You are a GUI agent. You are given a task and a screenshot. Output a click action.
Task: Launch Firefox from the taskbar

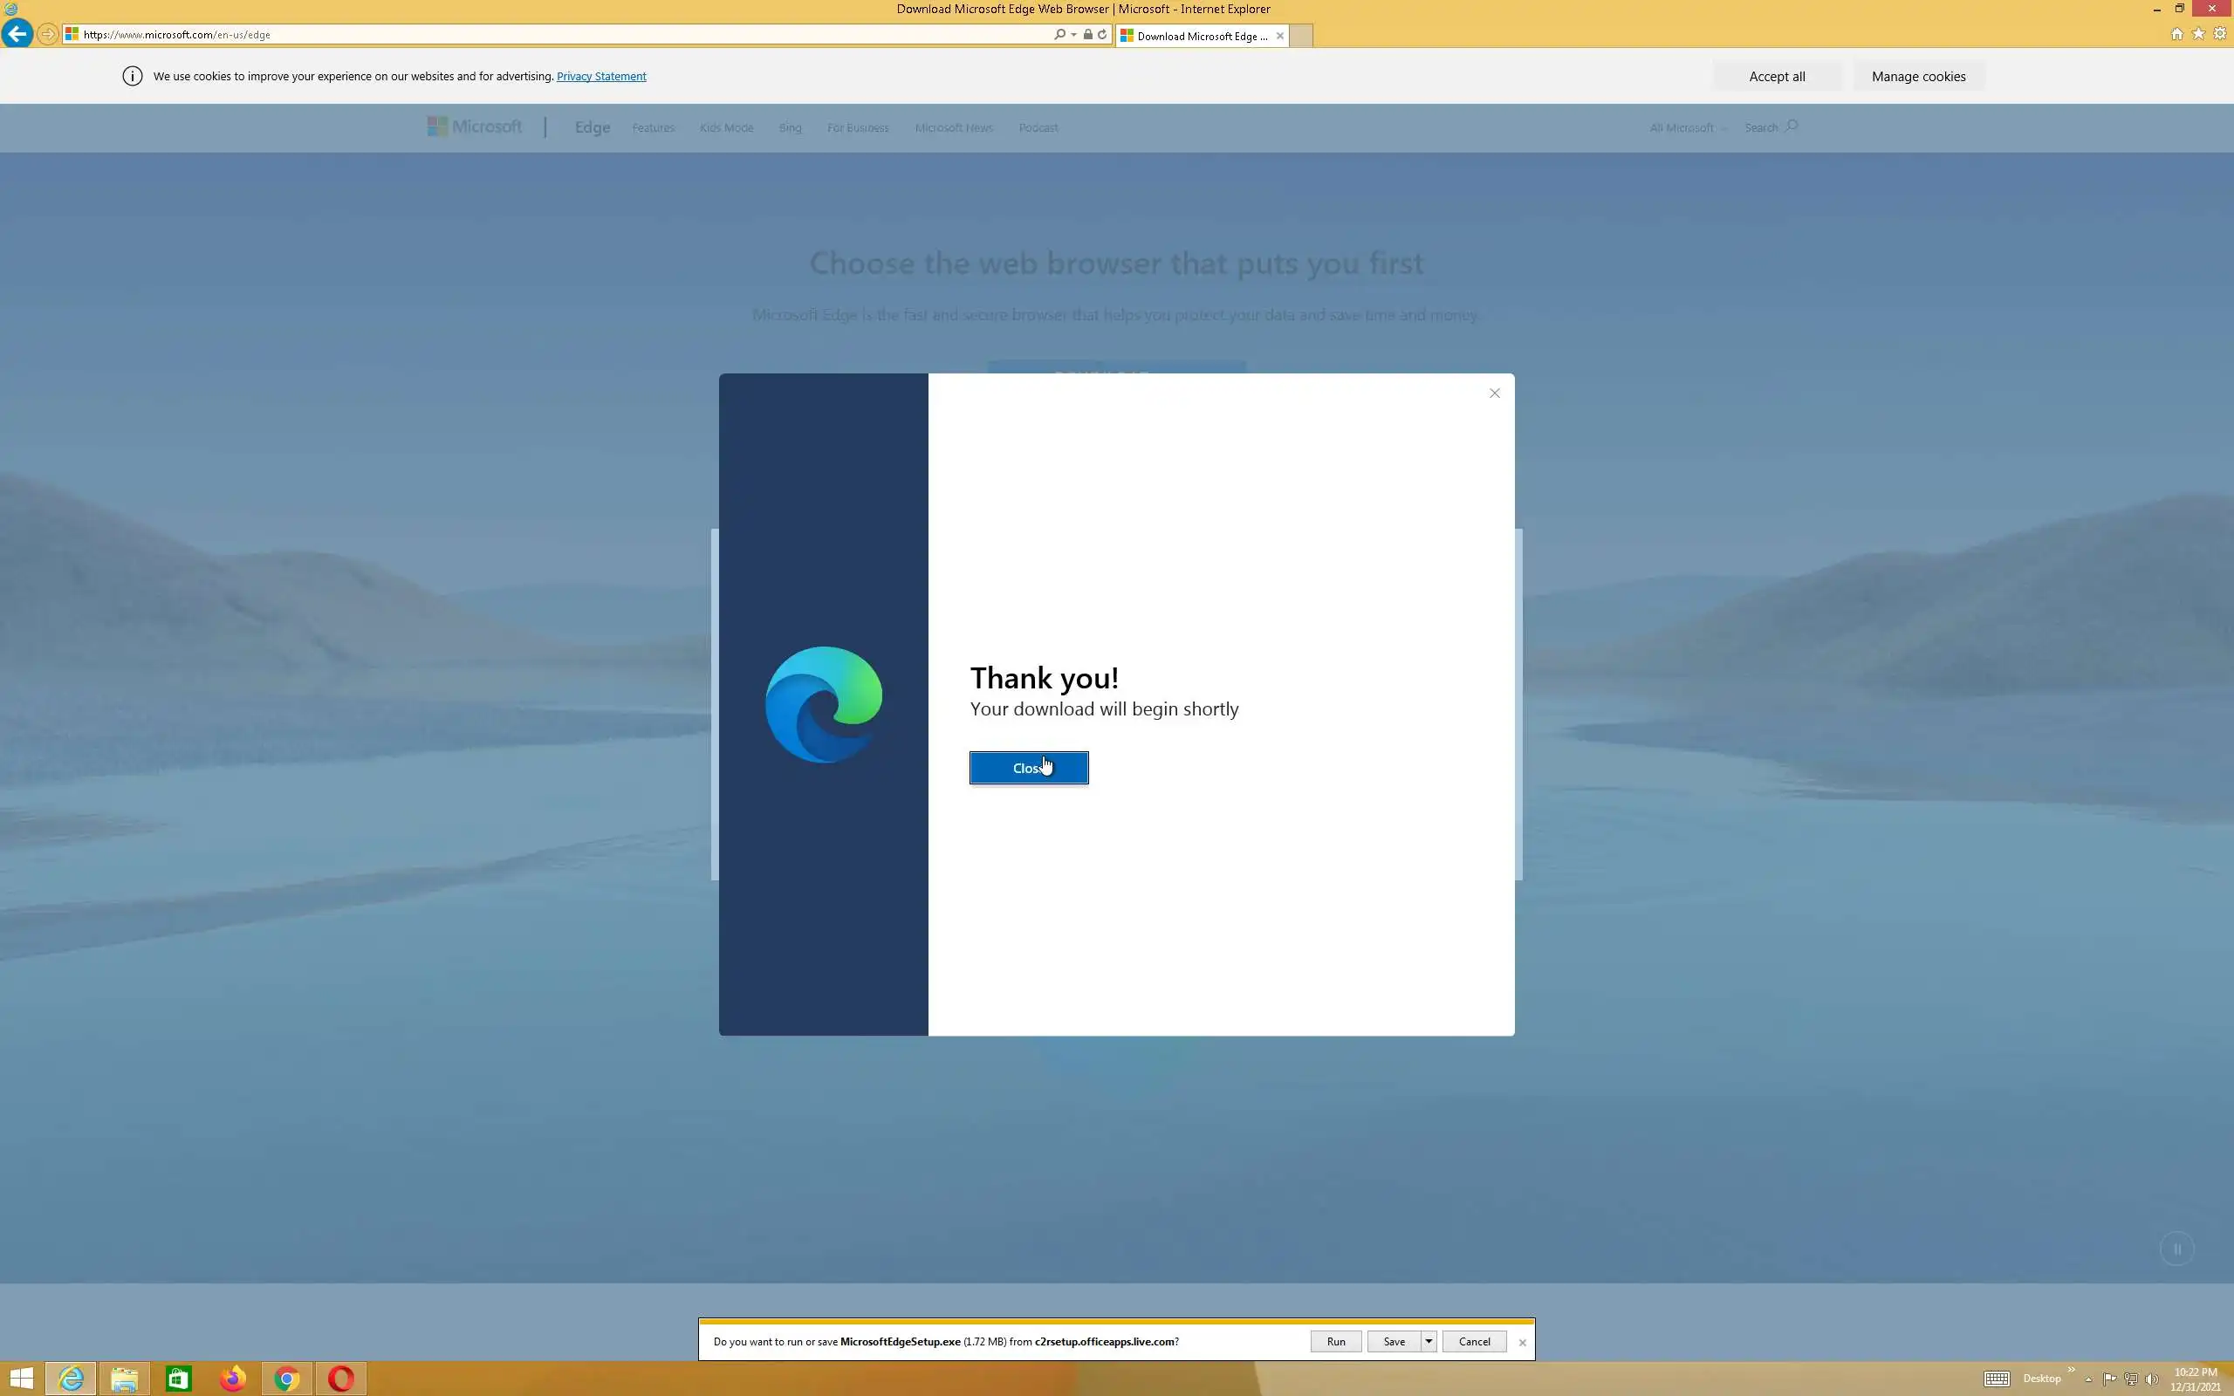pos(233,1379)
